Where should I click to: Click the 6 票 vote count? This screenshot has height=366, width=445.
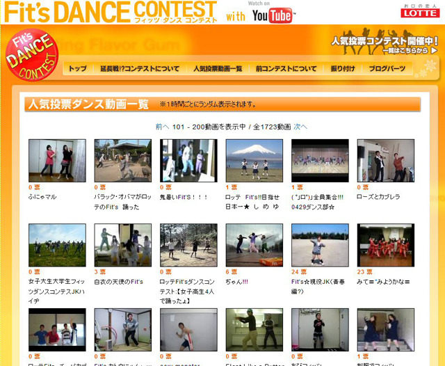pyautogui.click(x=232, y=272)
